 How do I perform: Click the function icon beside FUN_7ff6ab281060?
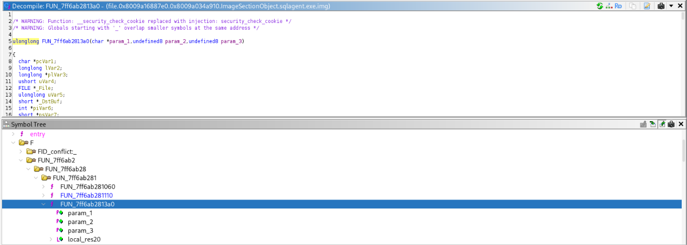[52, 186]
